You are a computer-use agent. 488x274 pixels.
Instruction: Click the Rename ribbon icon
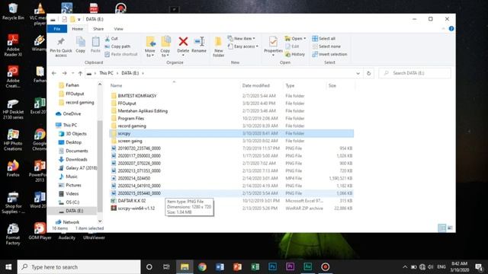199,45
